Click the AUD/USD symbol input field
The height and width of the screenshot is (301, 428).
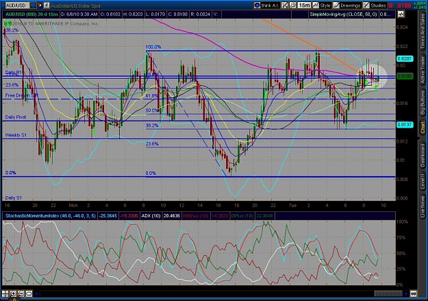point(17,5)
